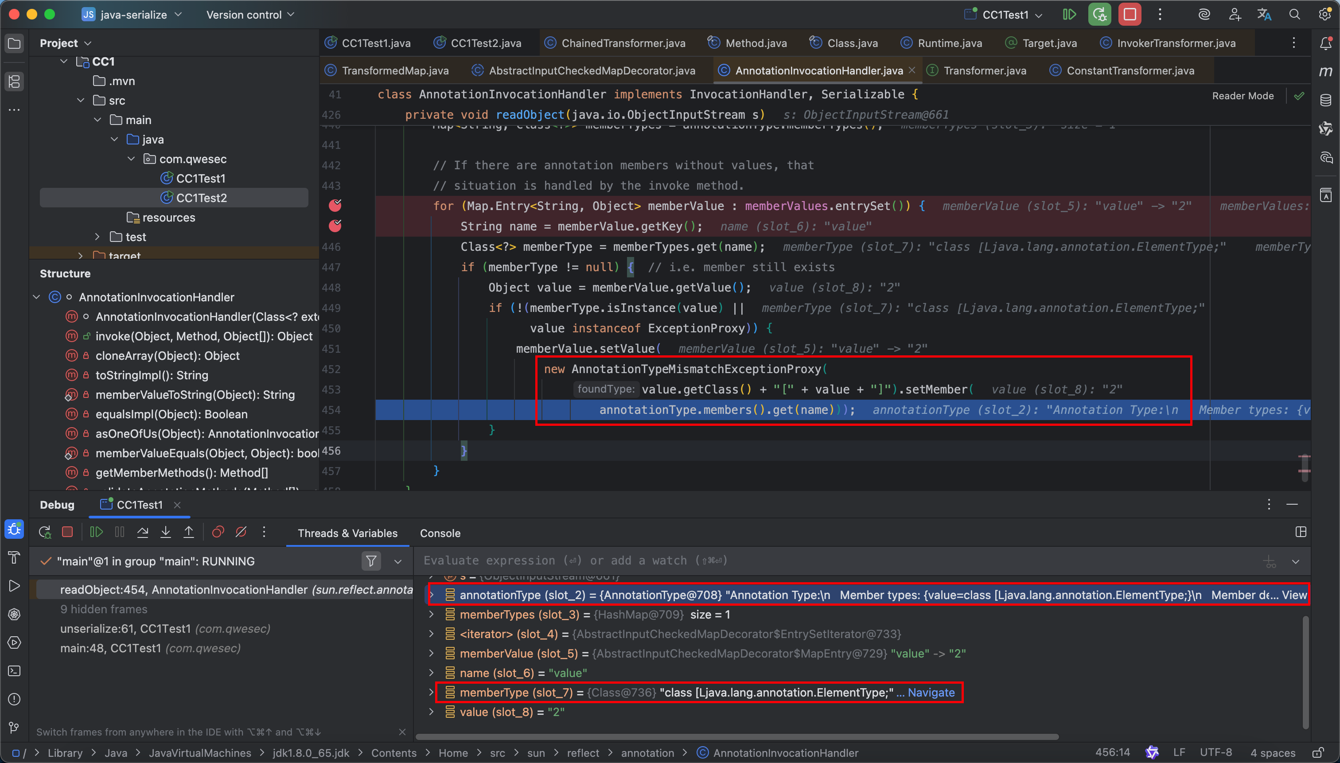
Task: Click Resume Program icon in debug toolbar
Action: (96, 533)
